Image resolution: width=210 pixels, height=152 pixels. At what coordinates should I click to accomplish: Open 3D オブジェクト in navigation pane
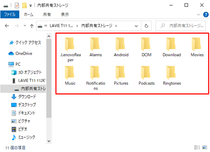point(26,72)
